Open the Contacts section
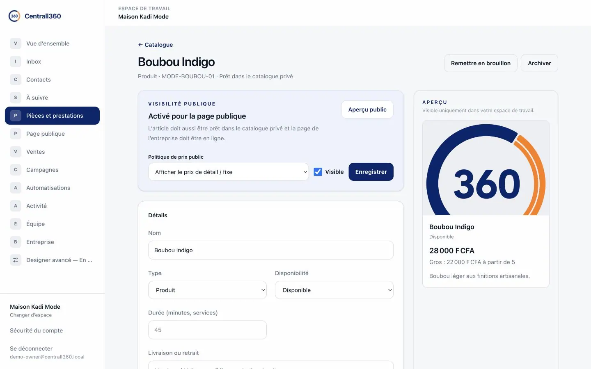 tap(52, 80)
